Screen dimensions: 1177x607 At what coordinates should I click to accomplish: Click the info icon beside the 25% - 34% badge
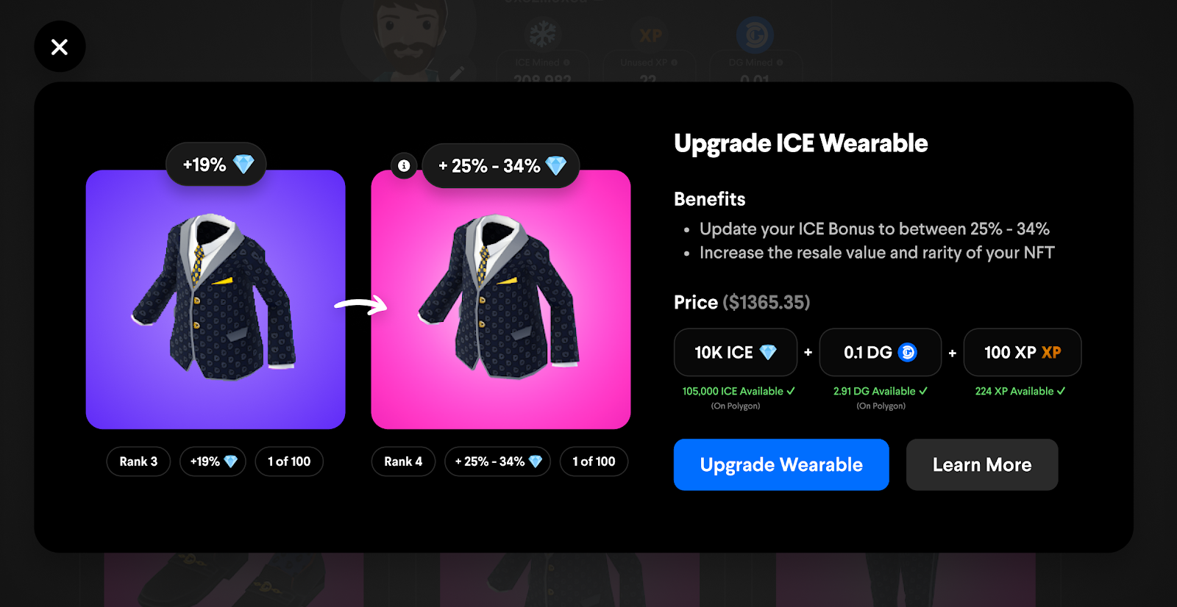[404, 166]
